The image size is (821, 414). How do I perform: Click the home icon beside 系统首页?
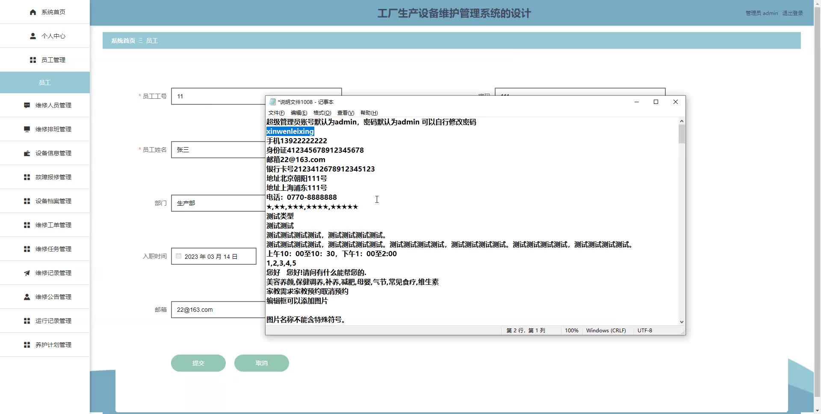33,12
